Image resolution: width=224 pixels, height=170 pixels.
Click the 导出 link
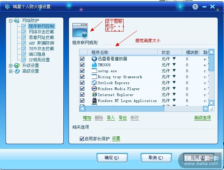pos(122,118)
